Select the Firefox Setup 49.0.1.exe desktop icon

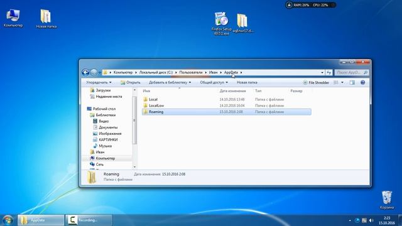[222, 23]
